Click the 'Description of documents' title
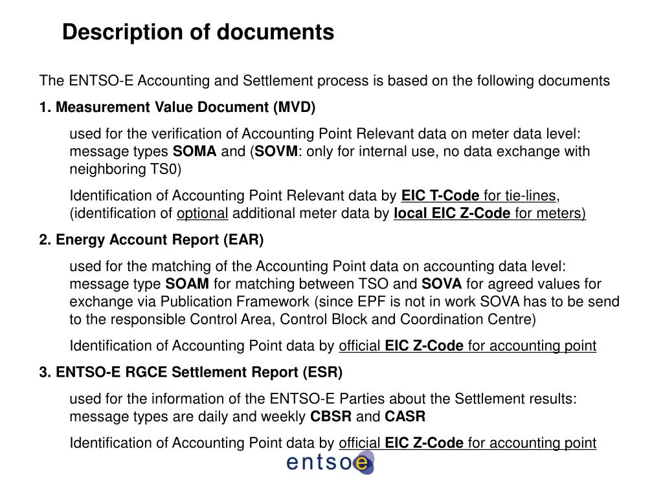This screenshot has width=663, height=497. tap(198, 32)
